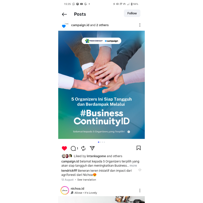Share post with paper plane icon
This screenshot has height=203, width=203.
click(92, 148)
